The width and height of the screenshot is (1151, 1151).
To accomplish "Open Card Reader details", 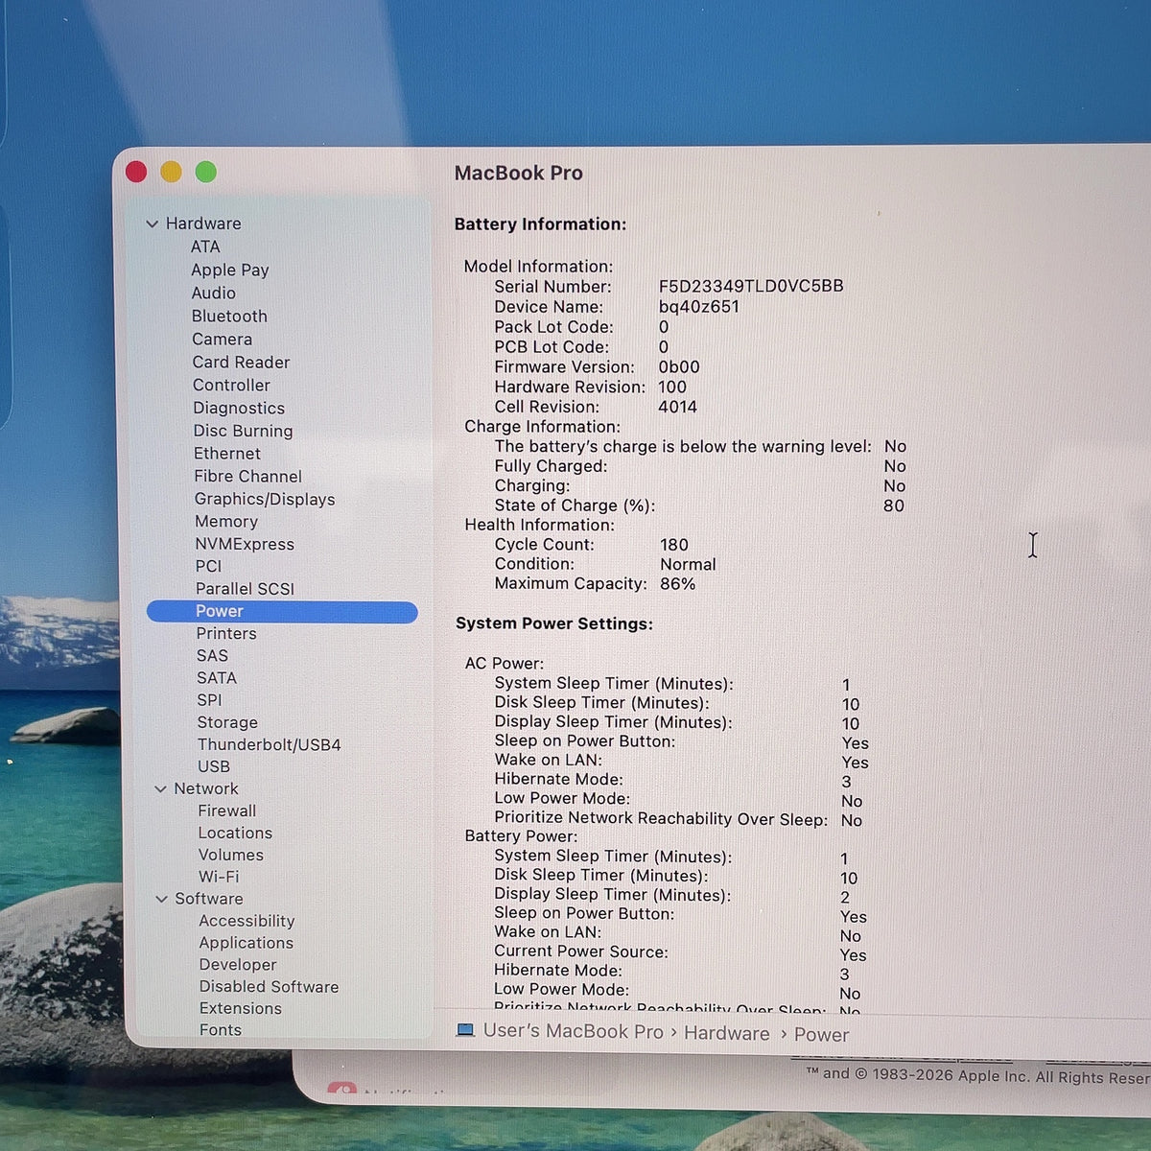I will [241, 362].
